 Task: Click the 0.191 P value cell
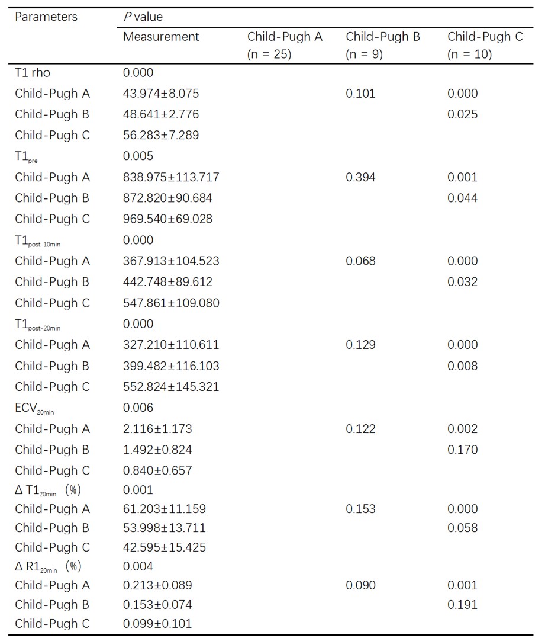pyautogui.click(x=462, y=605)
